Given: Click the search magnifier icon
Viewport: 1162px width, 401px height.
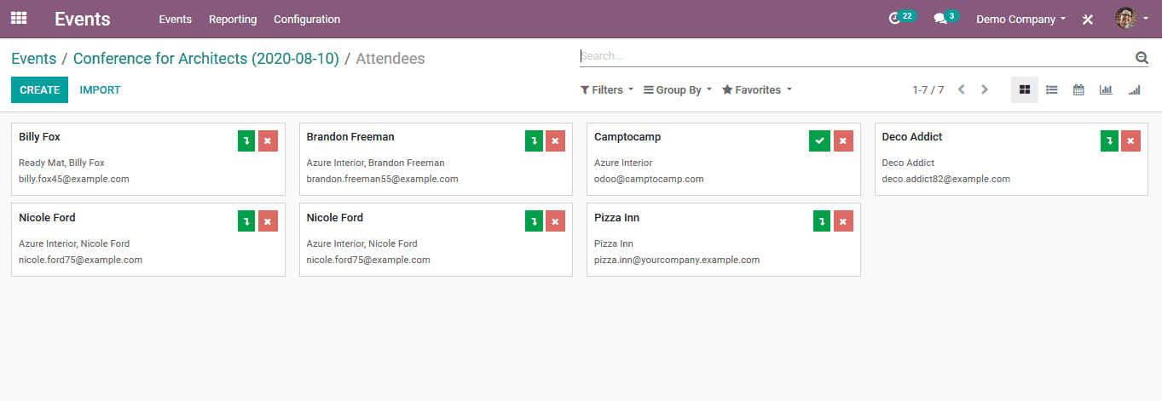Looking at the screenshot, I should pyautogui.click(x=1142, y=57).
